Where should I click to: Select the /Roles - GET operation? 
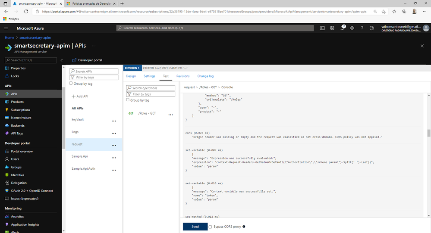[147, 113]
